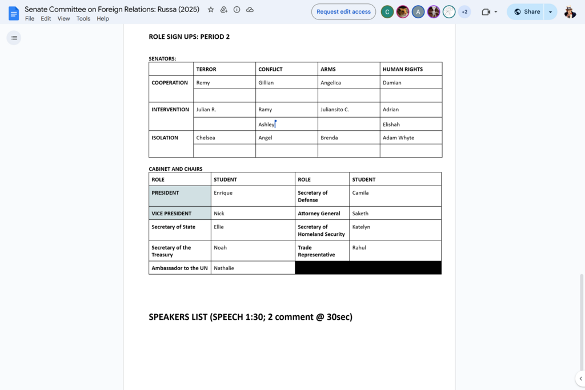Show the +2 additional collaborators
Image resolution: width=585 pixels, height=390 pixels.
(464, 12)
